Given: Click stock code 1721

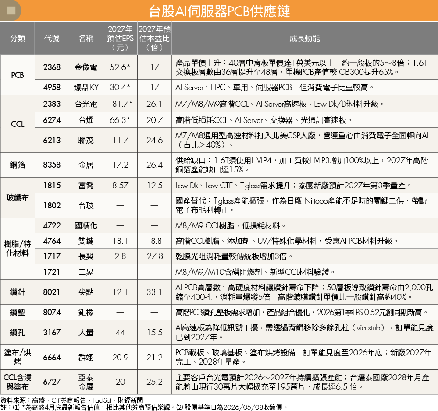Looking at the screenshot, I should (x=52, y=272).
